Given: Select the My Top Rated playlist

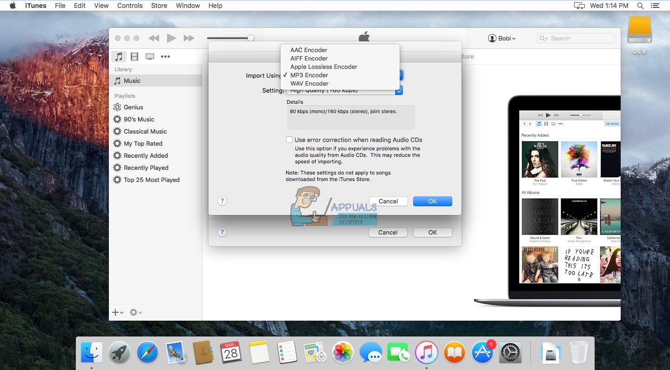Looking at the screenshot, I should point(142,143).
